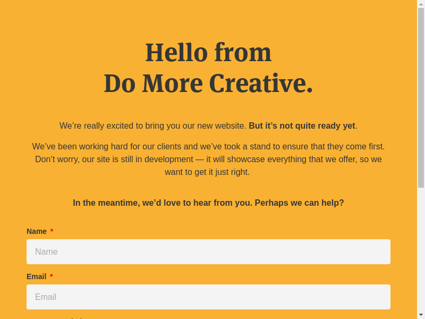Image resolution: width=425 pixels, height=319 pixels.
Task: Click the Name field label
Action: coord(37,231)
